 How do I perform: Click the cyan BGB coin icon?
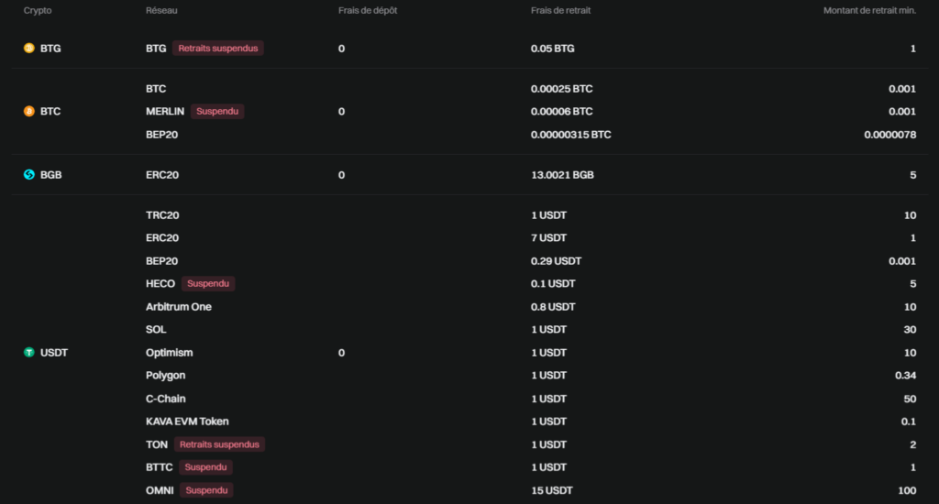[x=28, y=174]
